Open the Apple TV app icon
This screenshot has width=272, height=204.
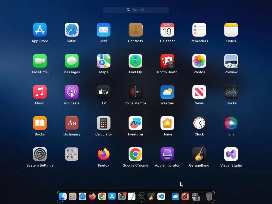point(104,92)
